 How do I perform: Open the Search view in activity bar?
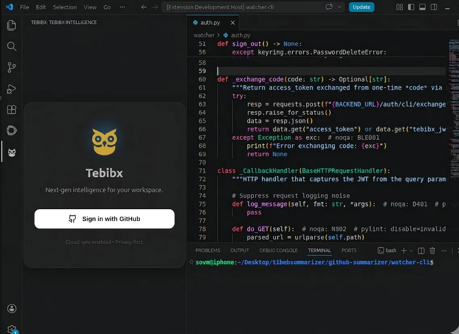[x=11, y=46]
